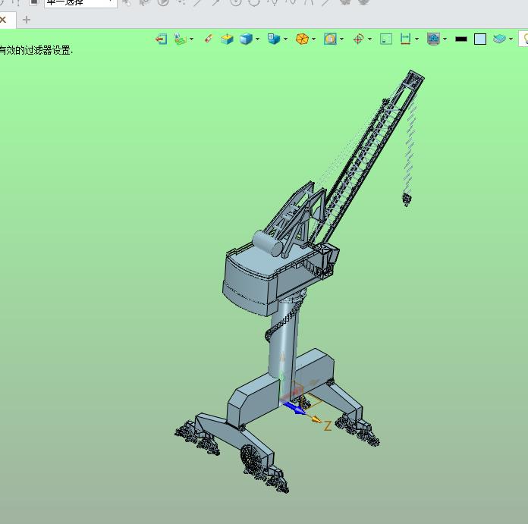Close the current tab with the X

click(x=3, y=20)
